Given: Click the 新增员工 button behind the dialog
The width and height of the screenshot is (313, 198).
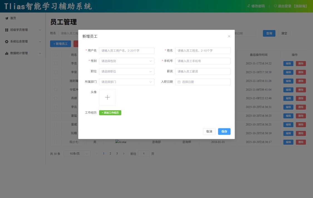Looking at the screenshot, I should [x=60, y=44].
